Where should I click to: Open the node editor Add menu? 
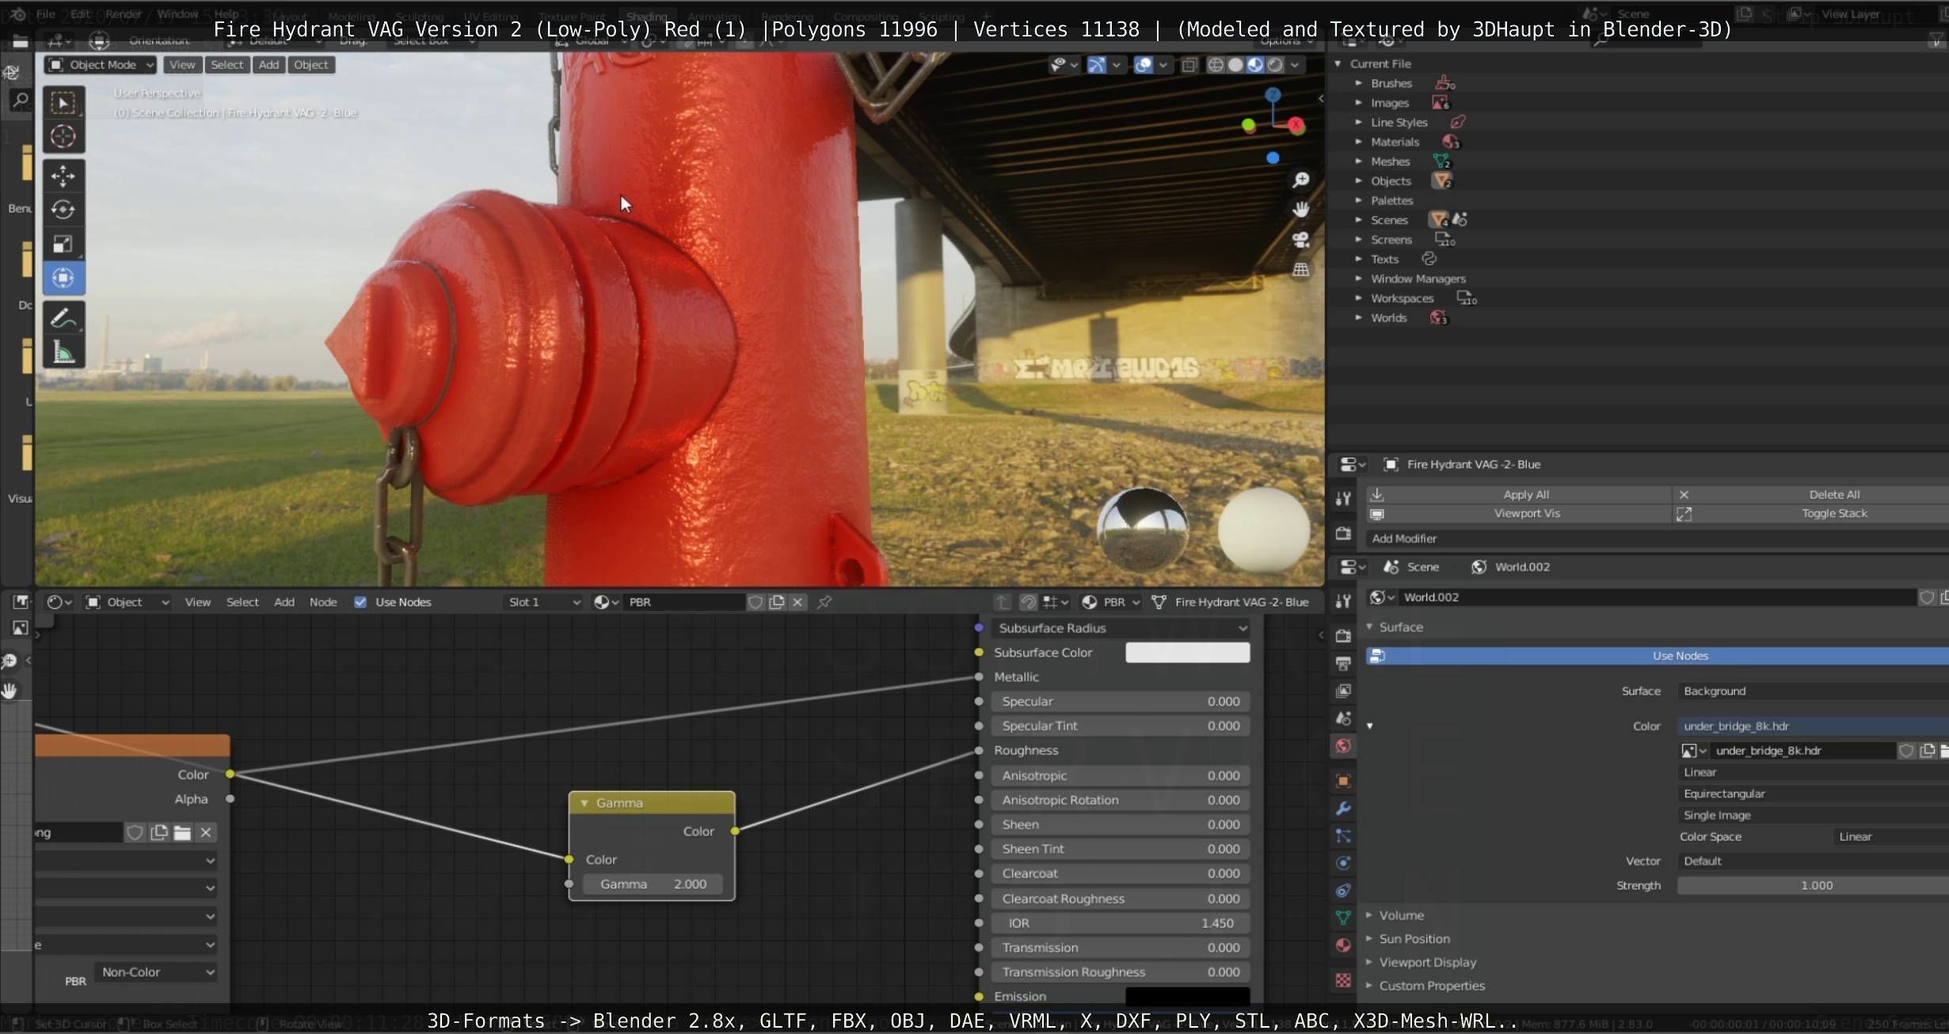pyautogui.click(x=284, y=602)
